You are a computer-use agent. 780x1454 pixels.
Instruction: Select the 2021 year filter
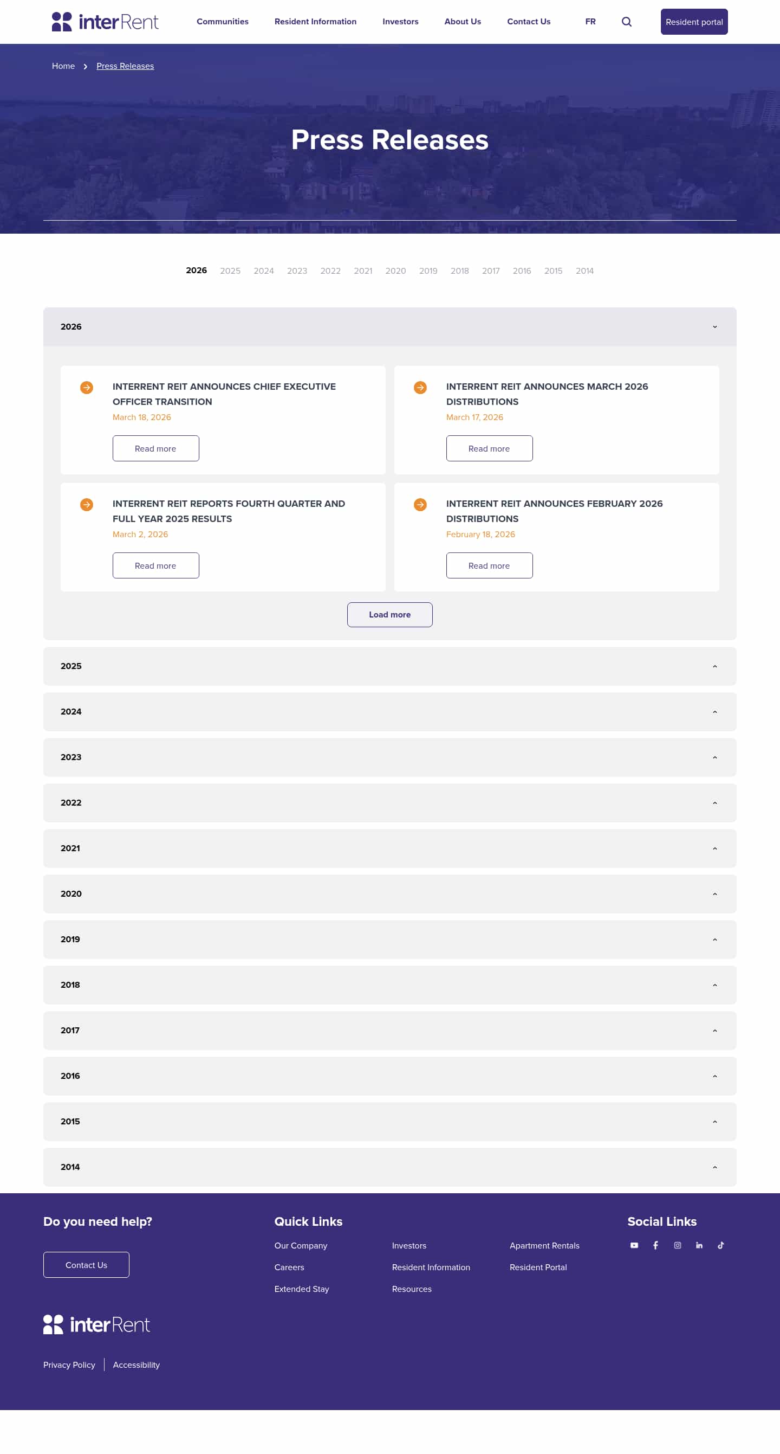pos(363,271)
